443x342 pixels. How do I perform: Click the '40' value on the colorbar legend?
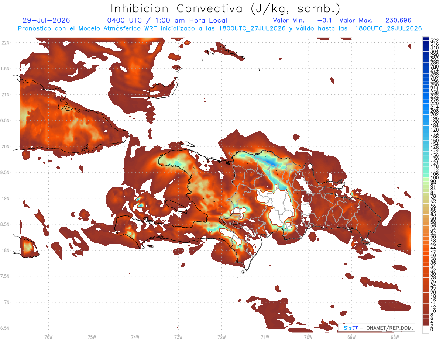pos(433,255)
